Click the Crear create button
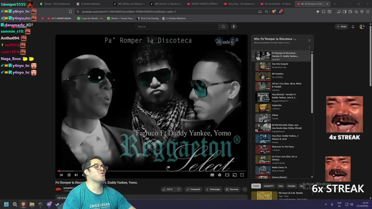 coord(341,27)
